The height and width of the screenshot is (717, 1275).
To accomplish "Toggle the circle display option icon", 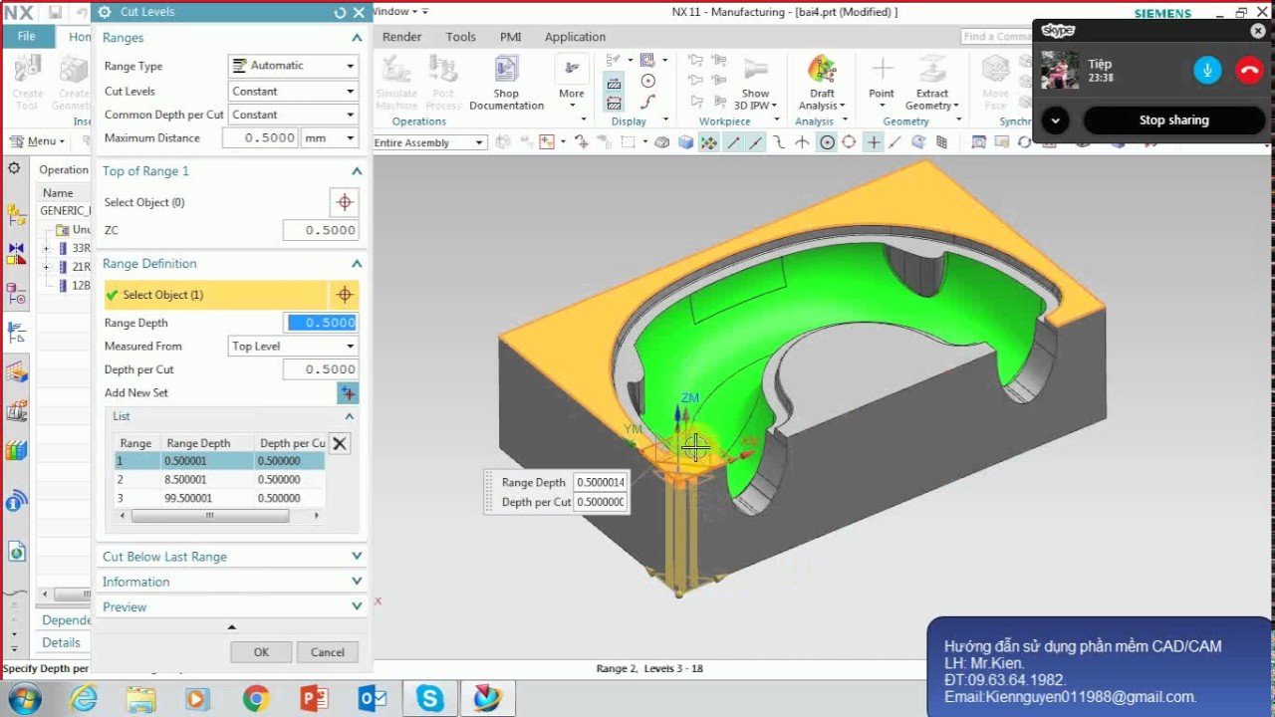I will click(x=648, y=82).
